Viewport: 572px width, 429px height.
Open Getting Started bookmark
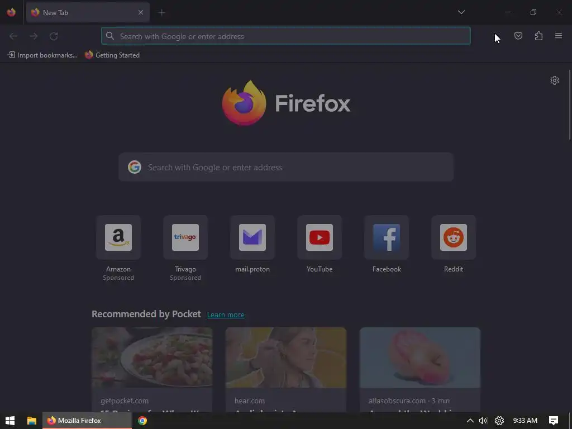point(112,55)
